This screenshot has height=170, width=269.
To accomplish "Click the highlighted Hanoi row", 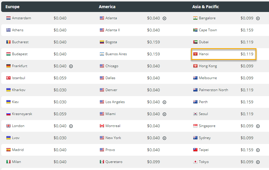I will [x=223, y=54].
